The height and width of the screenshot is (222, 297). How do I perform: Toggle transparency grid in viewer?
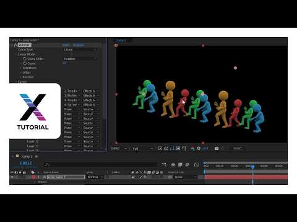[x=166, y=148]
